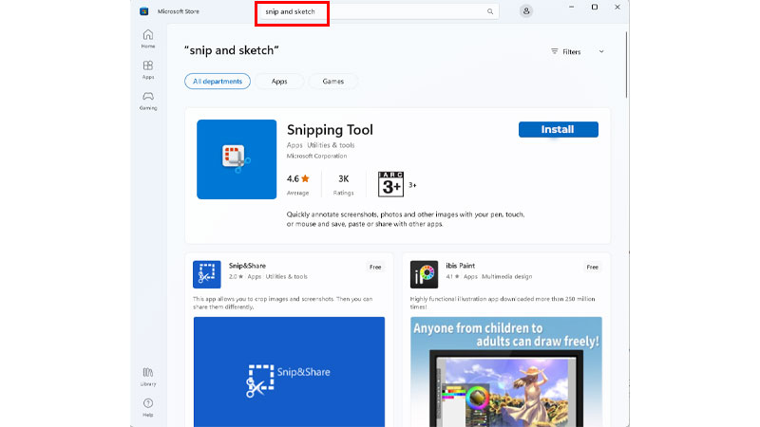Click the Free label on Snip&Share
The image size is (760, 427).
[x=375, y=268]
